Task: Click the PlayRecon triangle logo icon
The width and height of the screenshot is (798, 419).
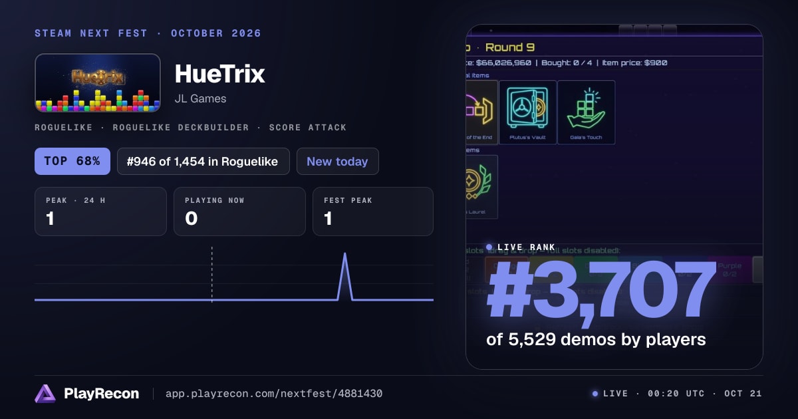Action: click(45, 394)
